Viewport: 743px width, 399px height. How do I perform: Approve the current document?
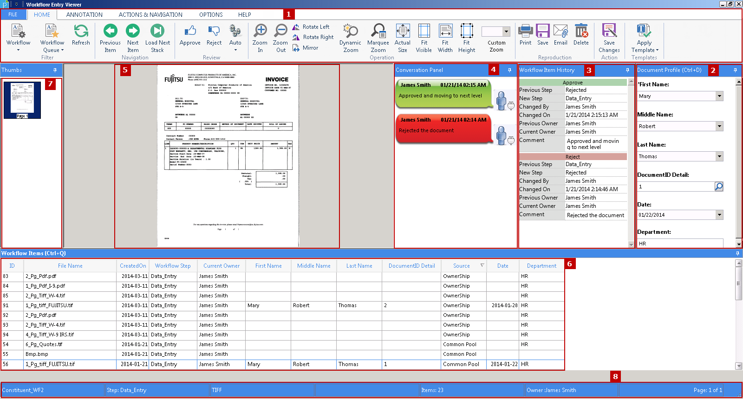(190, 35)
